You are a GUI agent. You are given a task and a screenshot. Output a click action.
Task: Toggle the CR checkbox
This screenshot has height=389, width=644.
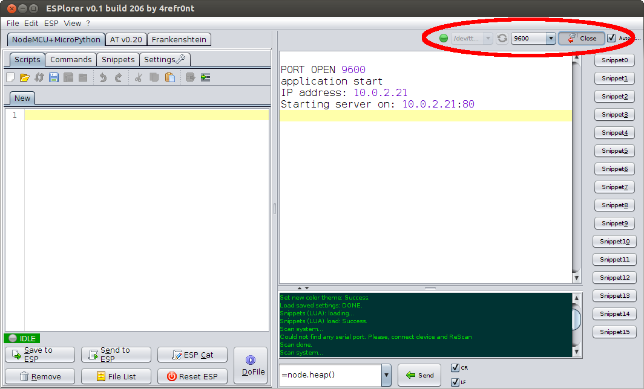[455, 368]
